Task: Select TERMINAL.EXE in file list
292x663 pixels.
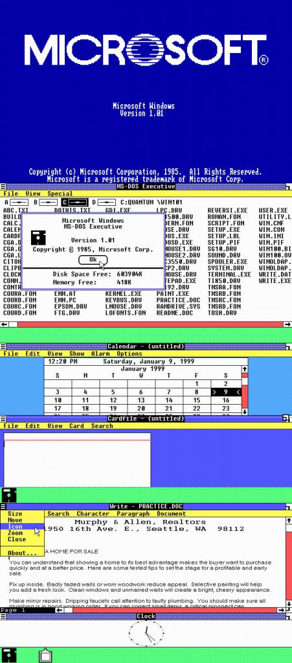Action: coord(229,275)
